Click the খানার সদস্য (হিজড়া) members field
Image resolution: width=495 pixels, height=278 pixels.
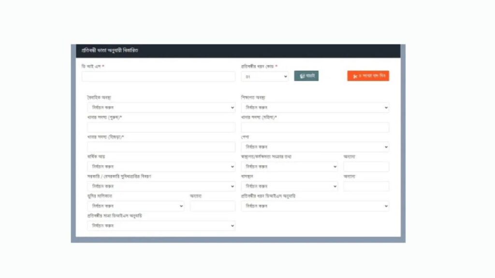tap(161, 147)
